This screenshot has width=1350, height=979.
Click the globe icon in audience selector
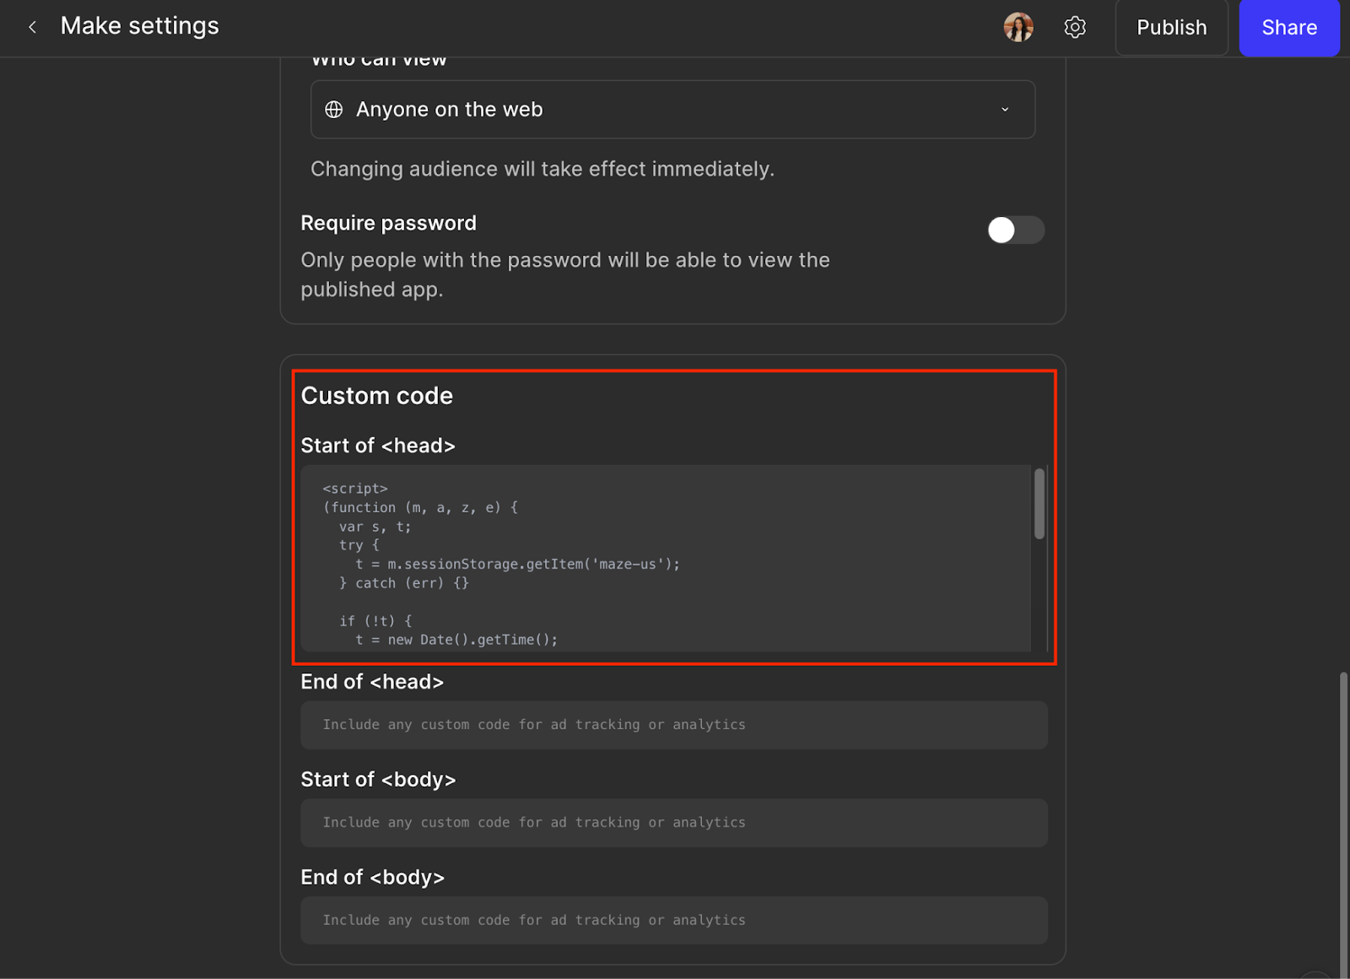pos(334,110)
